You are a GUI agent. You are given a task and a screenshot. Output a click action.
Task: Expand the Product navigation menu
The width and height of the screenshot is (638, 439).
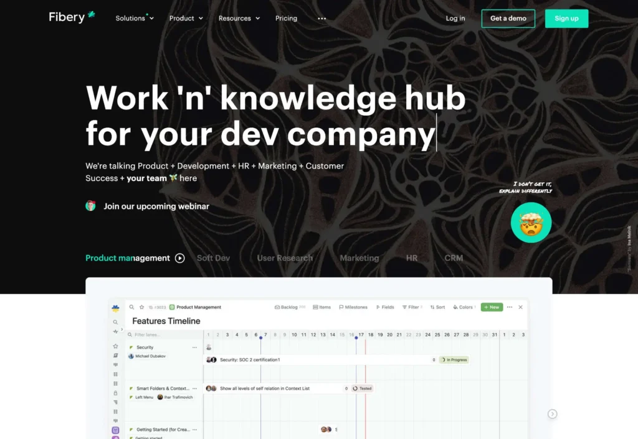(186, 18)
